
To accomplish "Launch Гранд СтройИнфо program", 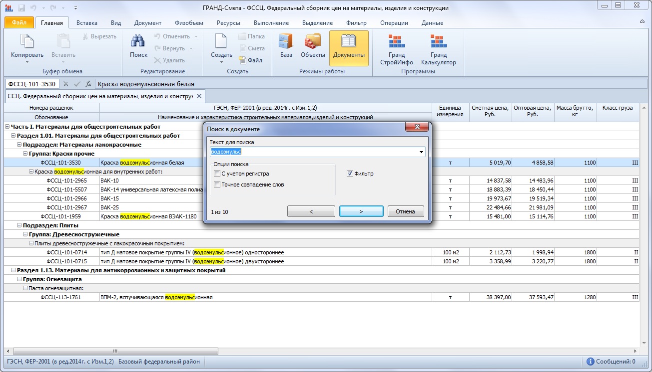I will [397, 42].
